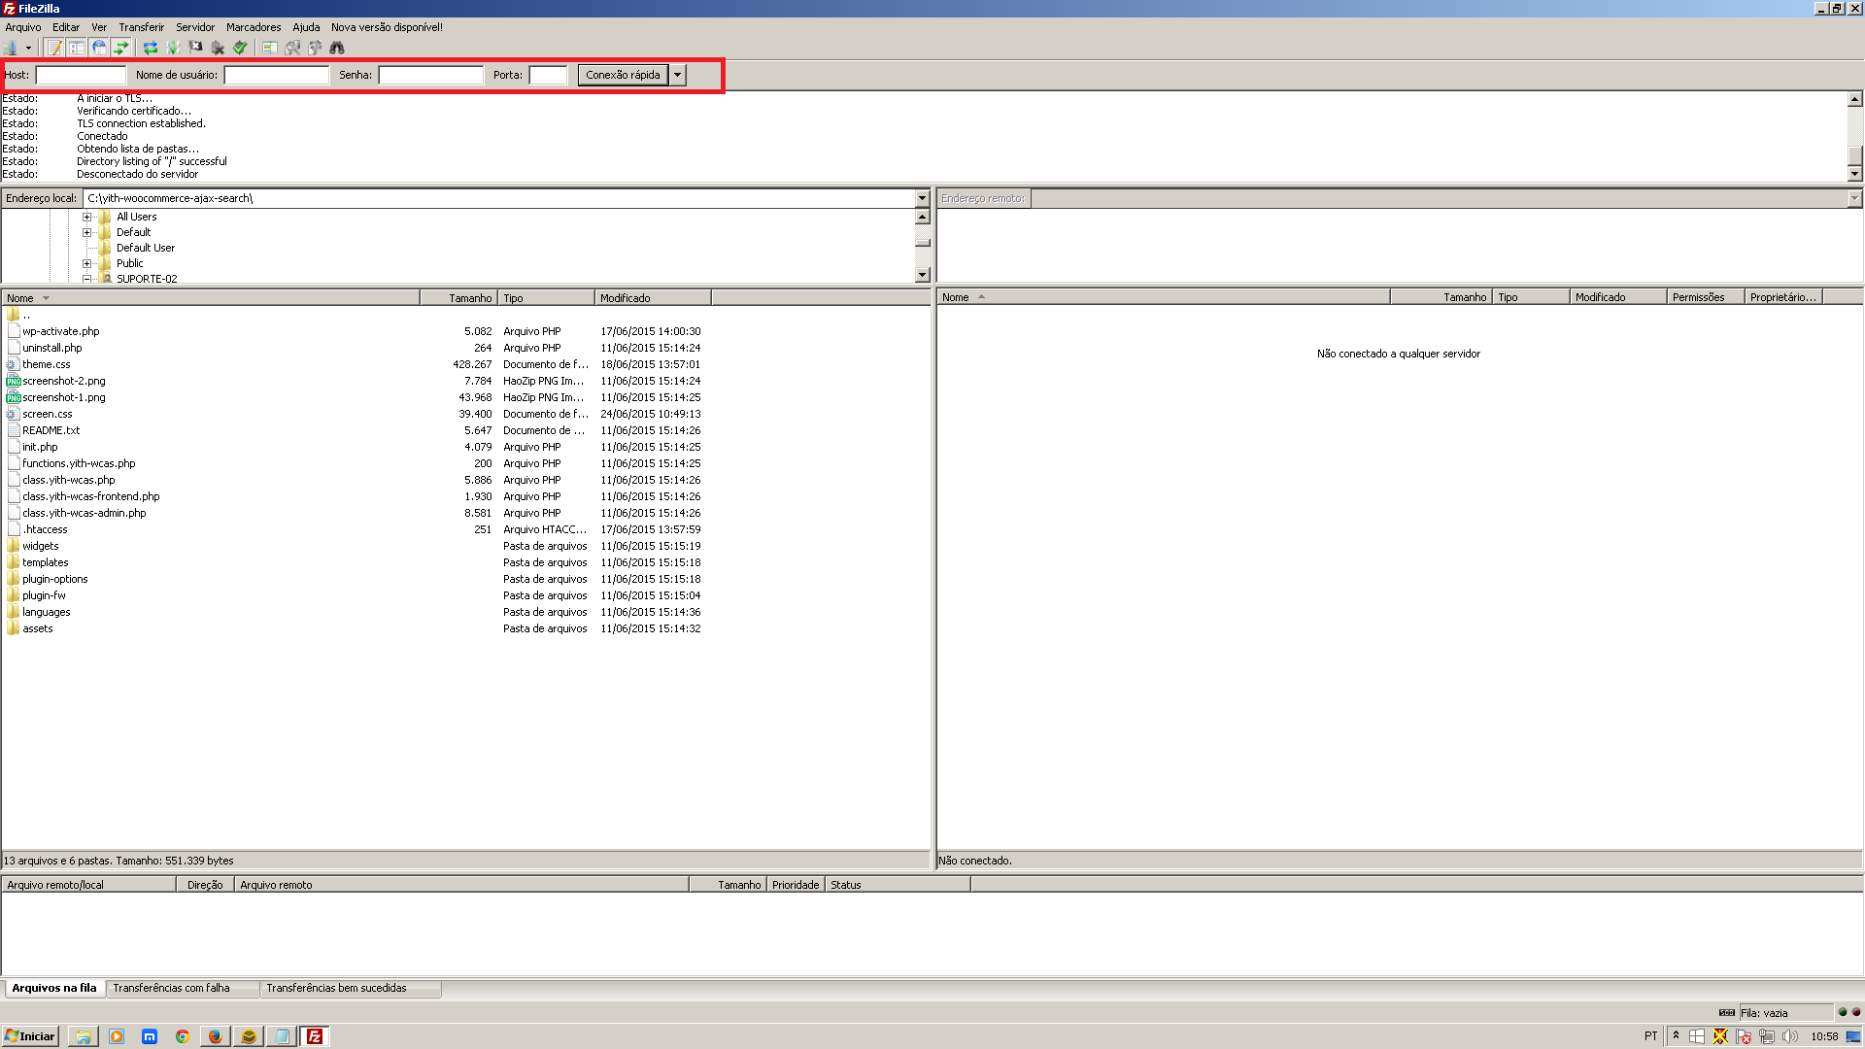Select the .htaccess file
This screenshot has width=1865, height=1049.
pos(46,529)
